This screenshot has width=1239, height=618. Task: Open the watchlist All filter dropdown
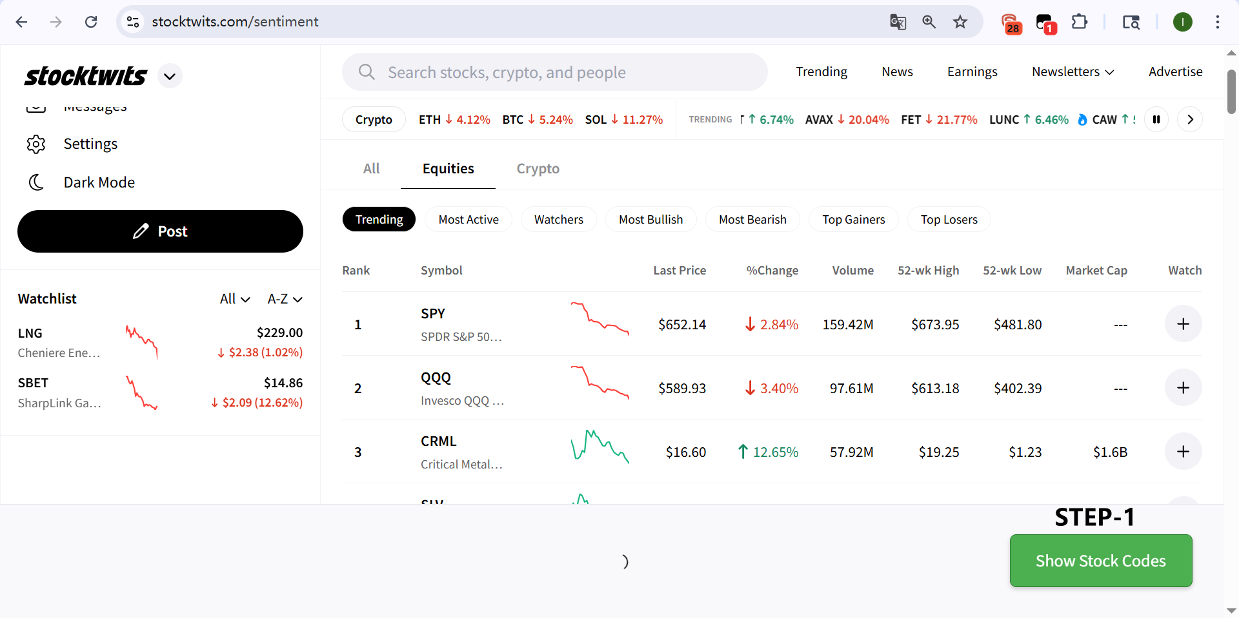(x=235, y=299)
